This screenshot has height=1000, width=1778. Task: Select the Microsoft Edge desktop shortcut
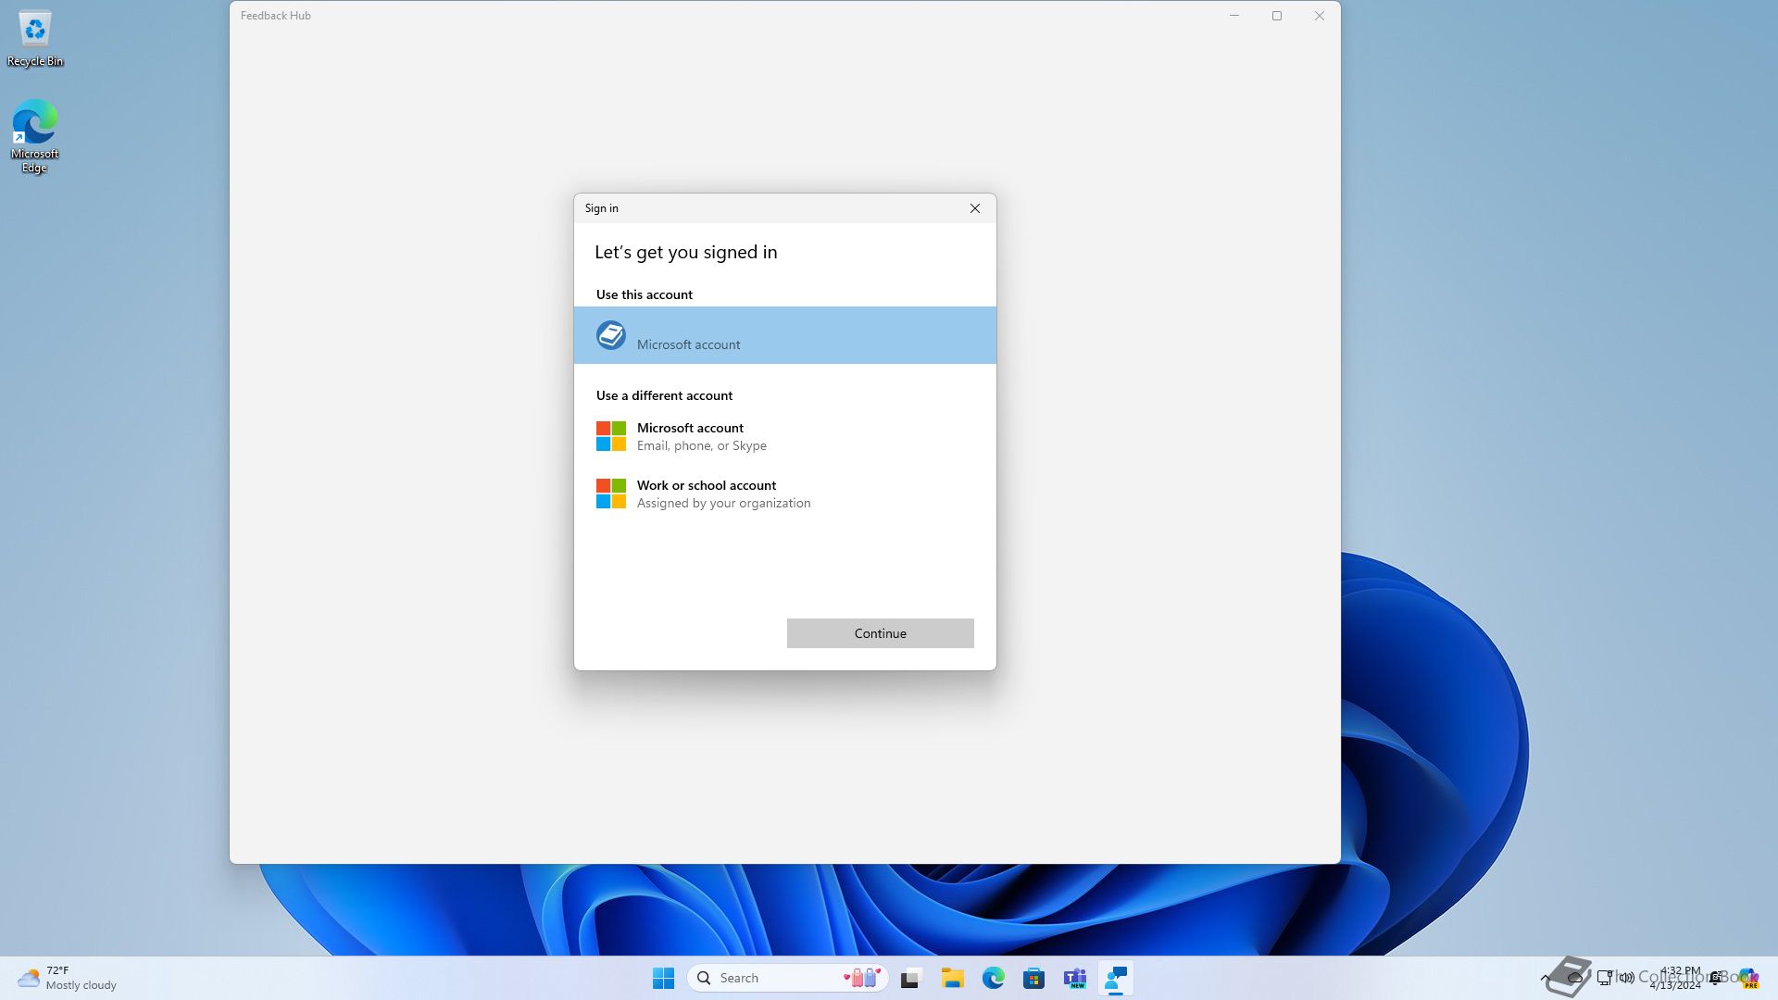coord(35,136)
